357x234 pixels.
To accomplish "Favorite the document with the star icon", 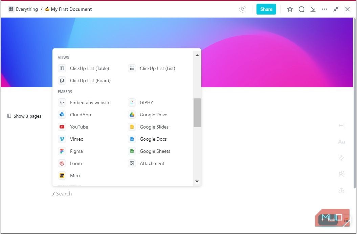I will [x=290, y=9].
